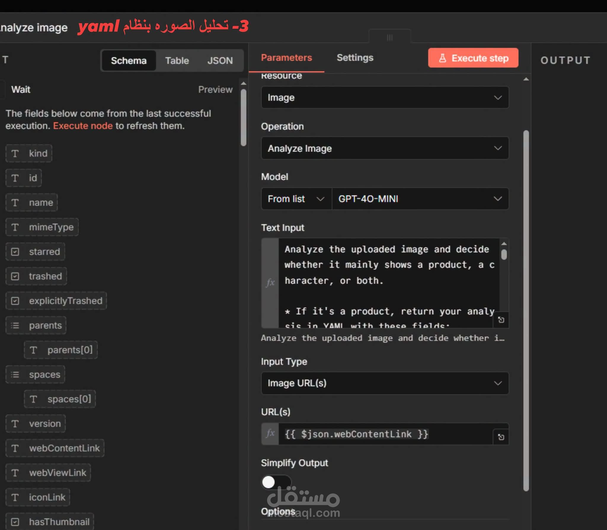The width and height of the screenshot is (607, 530).
Task: Click the parents[0] text-type icon
Action: pos(33,350)
